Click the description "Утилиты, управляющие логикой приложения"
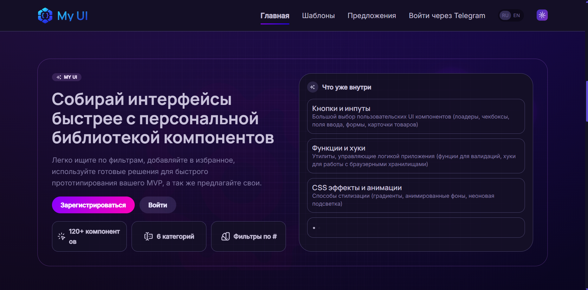588x290 pixels. [x=414, y=160]
